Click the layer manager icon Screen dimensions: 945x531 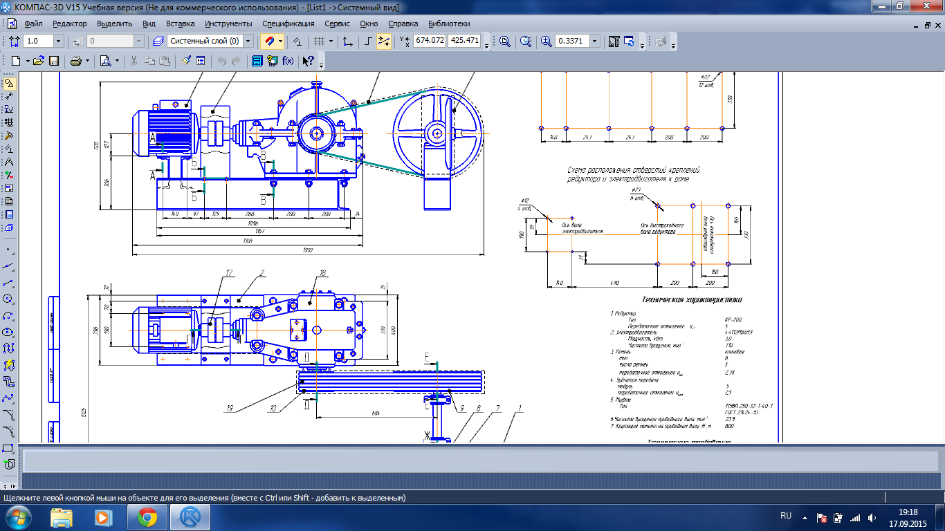point(158,41)
